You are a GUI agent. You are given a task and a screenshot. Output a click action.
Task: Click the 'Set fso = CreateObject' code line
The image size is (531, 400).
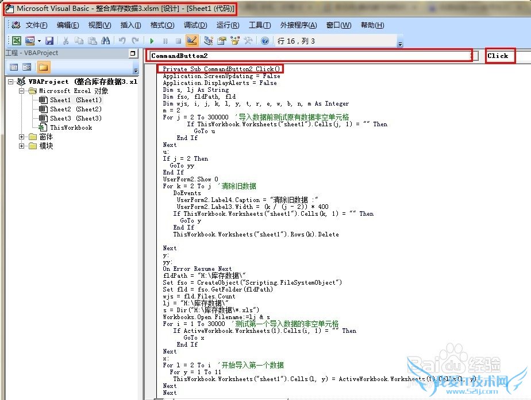click(x=252, y=282)
